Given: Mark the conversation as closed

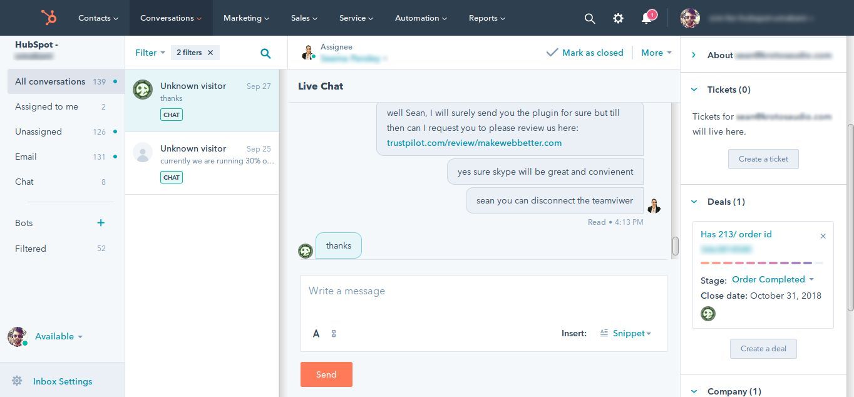Looking at the screenshot, I should coord(585,53).
